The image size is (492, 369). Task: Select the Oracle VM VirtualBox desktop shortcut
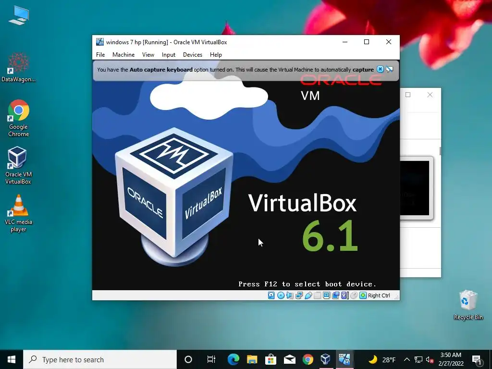point(18,166)
